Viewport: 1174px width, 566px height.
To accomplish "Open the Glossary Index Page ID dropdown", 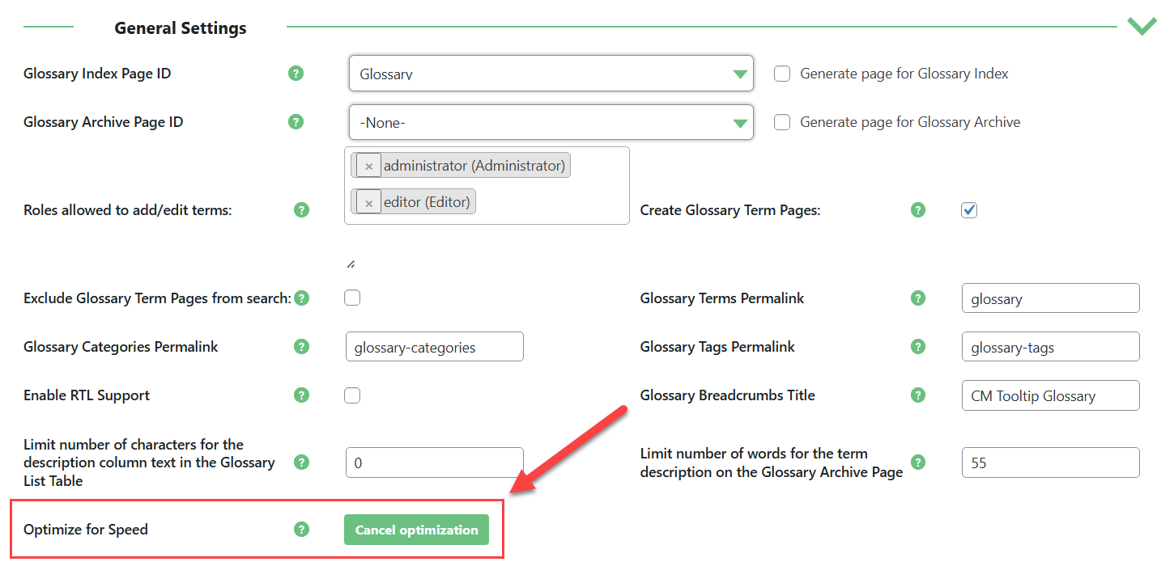I will coord(551,74).
